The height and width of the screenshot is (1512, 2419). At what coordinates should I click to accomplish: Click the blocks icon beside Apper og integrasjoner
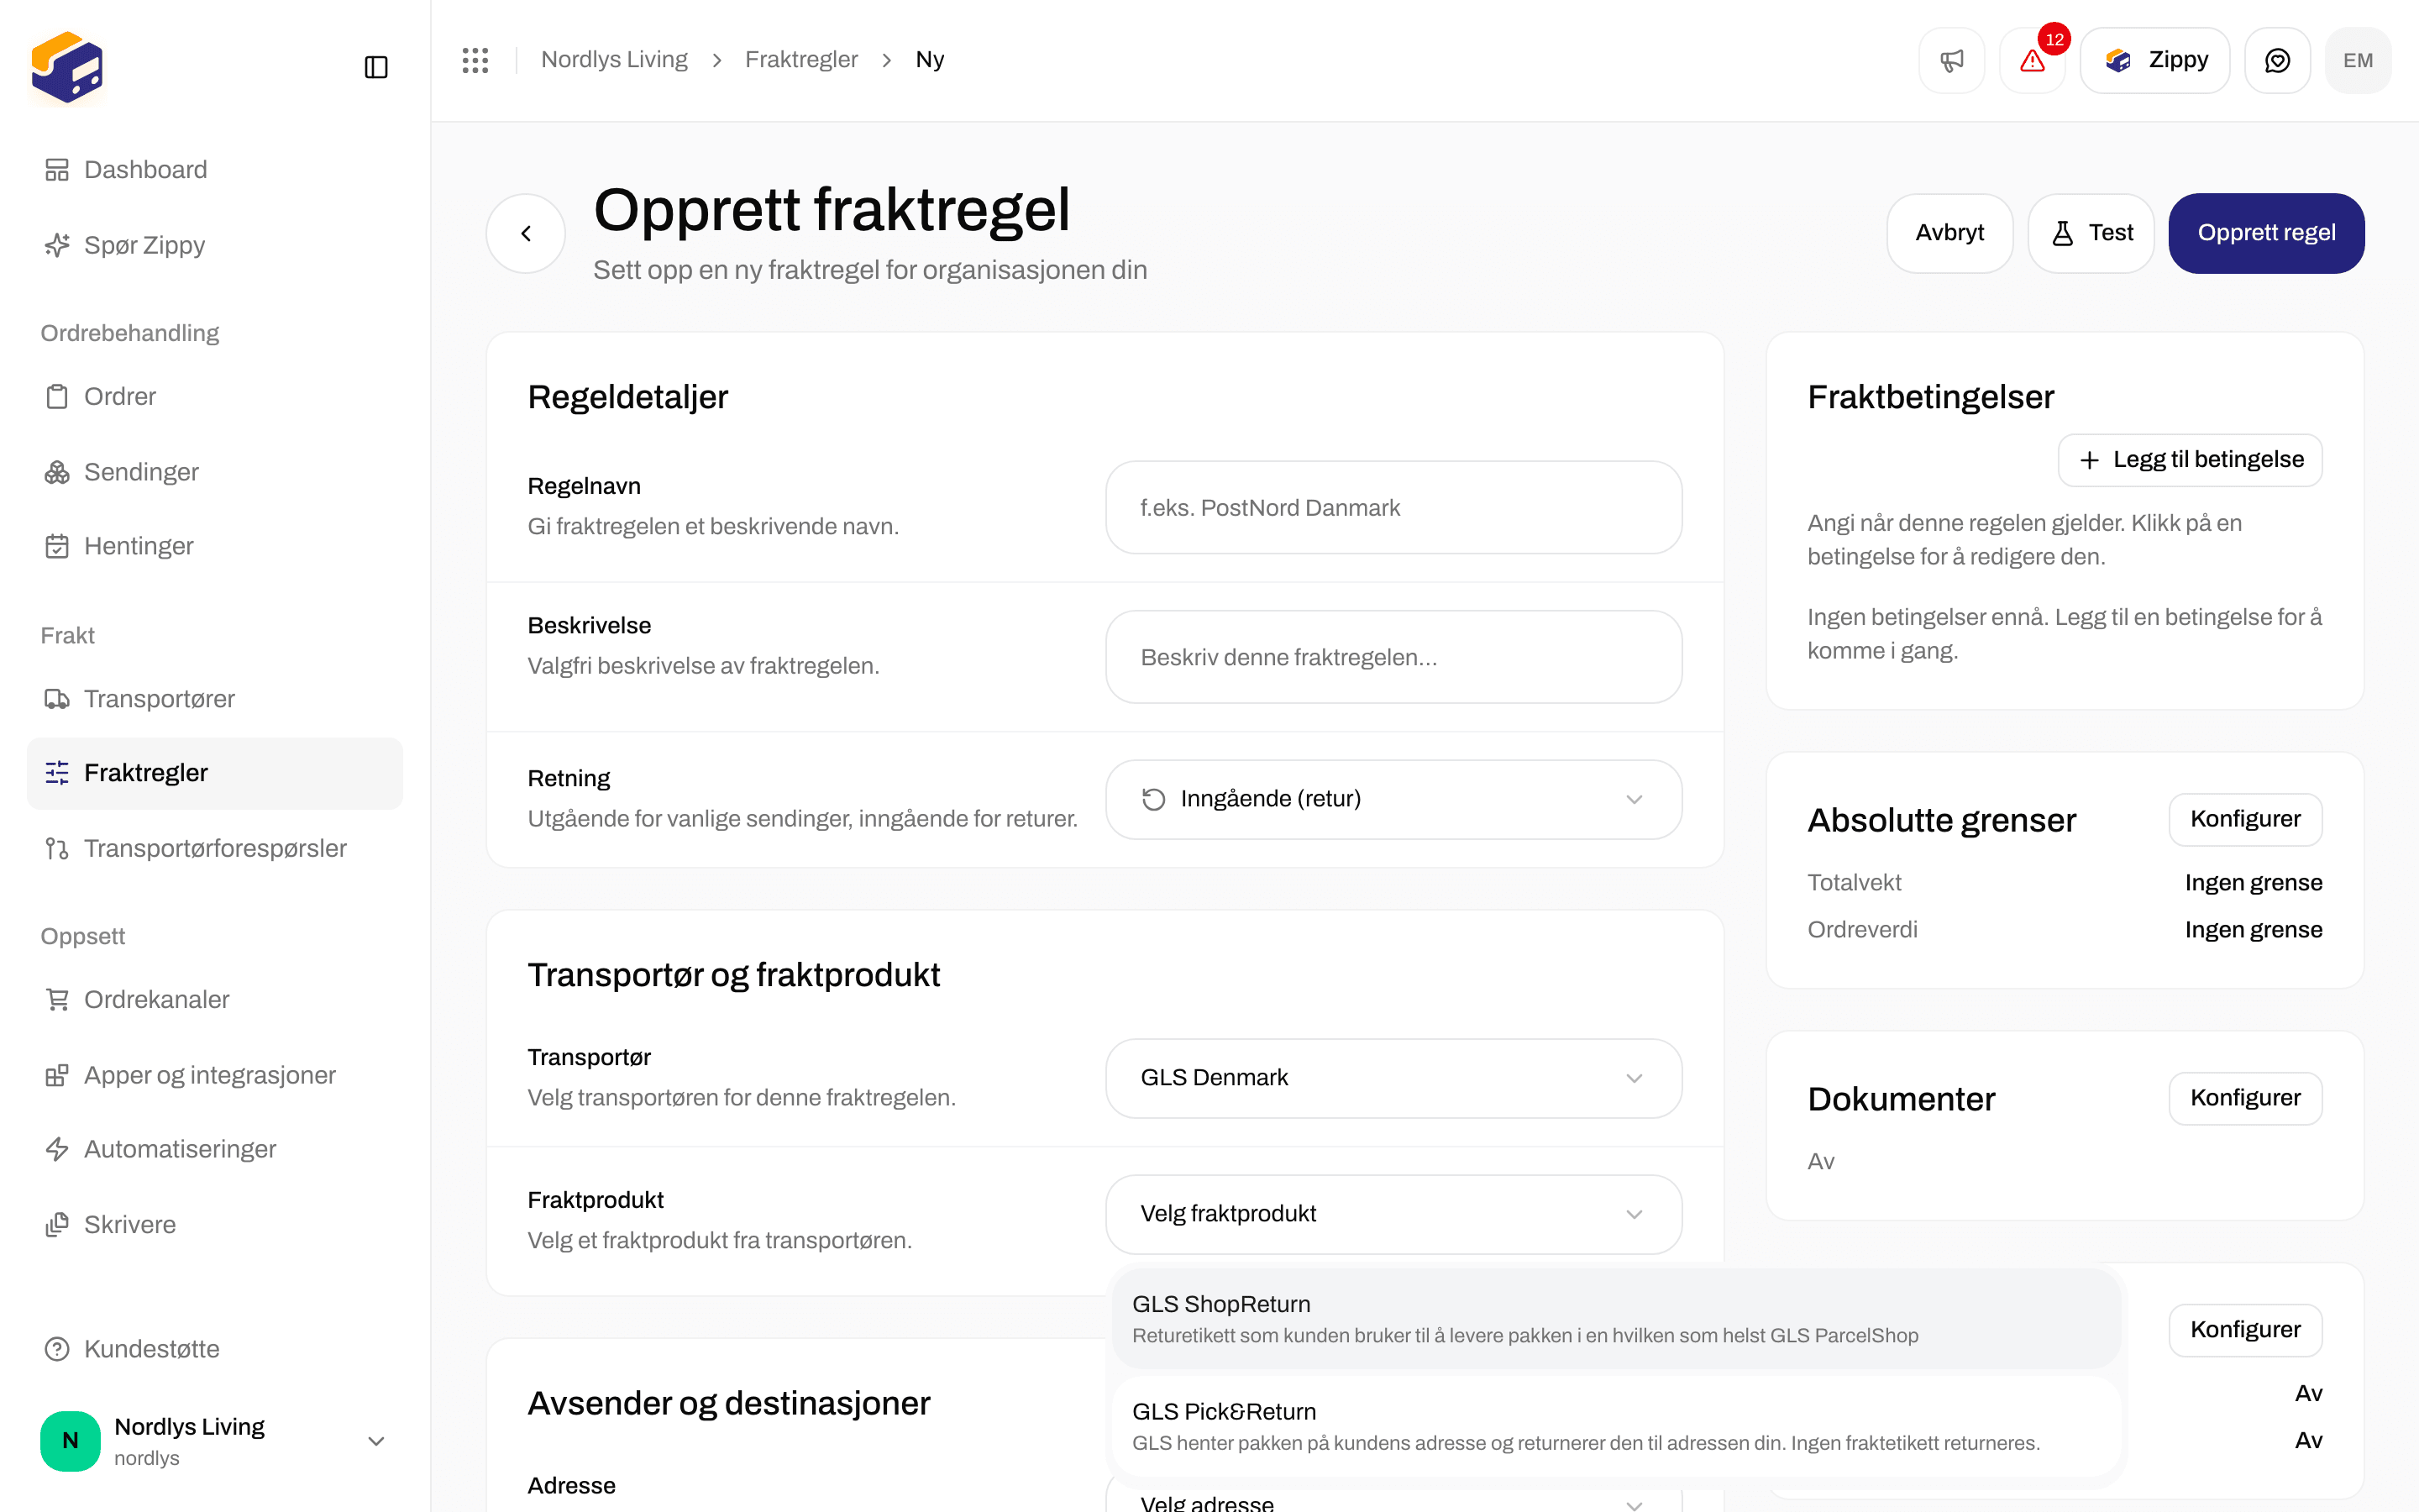57,1075
